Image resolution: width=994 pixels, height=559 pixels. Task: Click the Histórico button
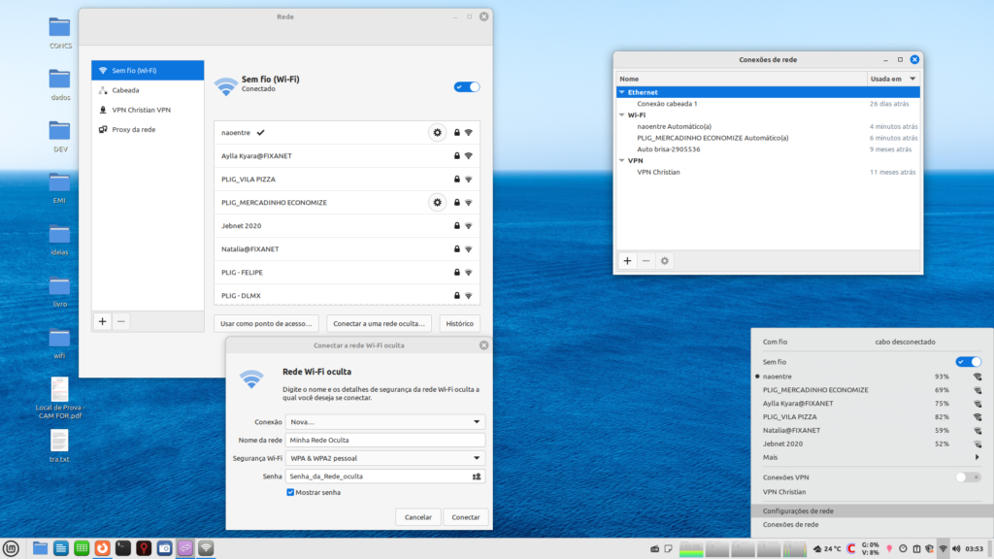coord(459,323)
